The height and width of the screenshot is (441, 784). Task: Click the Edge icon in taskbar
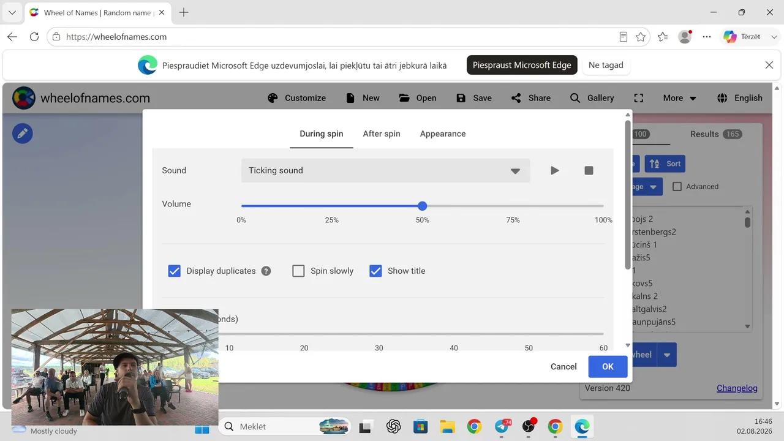[582, 426]
